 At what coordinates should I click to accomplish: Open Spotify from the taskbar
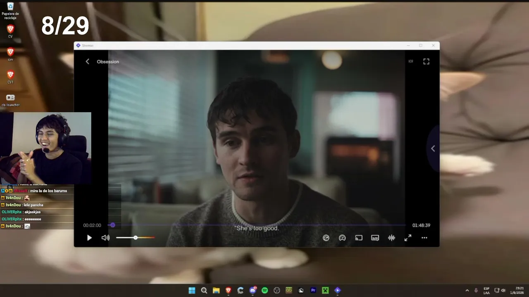tap(264, 290)
